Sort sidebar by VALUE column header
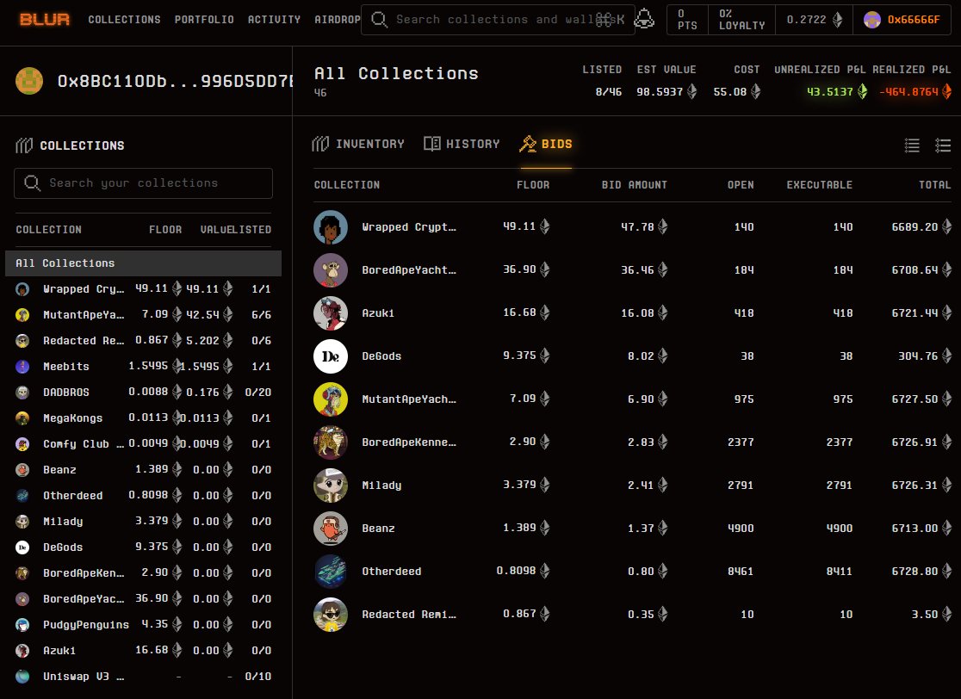The image size is (961, 699). [216, 230]
